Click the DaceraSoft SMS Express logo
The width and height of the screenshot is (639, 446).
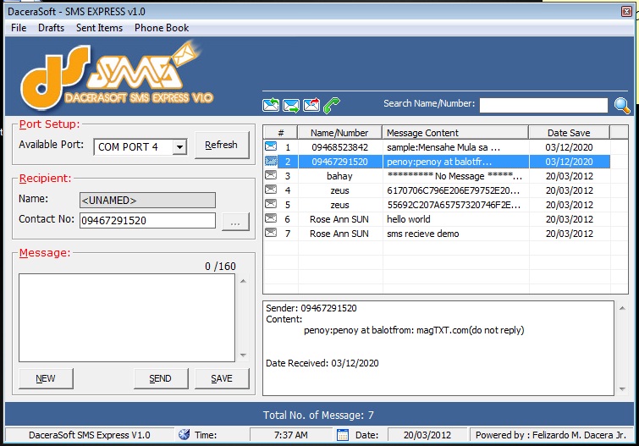click(117, 77)
